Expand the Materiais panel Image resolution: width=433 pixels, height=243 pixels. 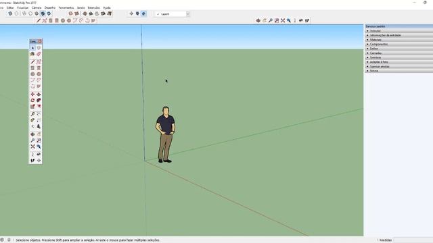coord(398,40)
